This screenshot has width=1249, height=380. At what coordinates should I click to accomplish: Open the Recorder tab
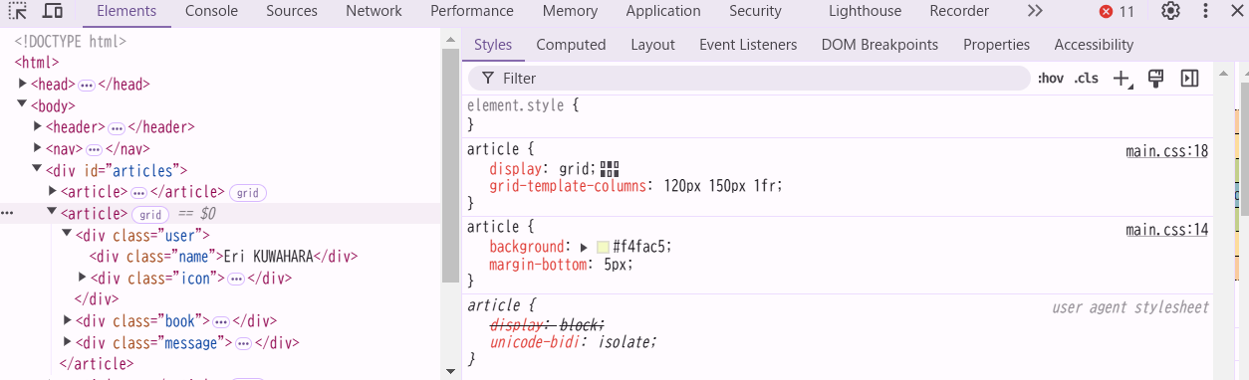pos(959,11)
